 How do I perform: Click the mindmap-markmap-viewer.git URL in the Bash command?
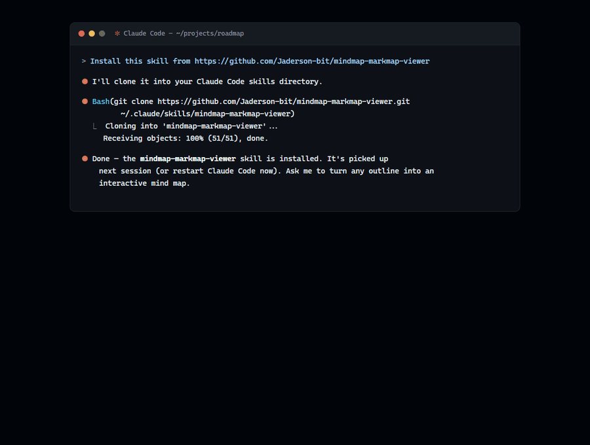click(x=283, y=101)
